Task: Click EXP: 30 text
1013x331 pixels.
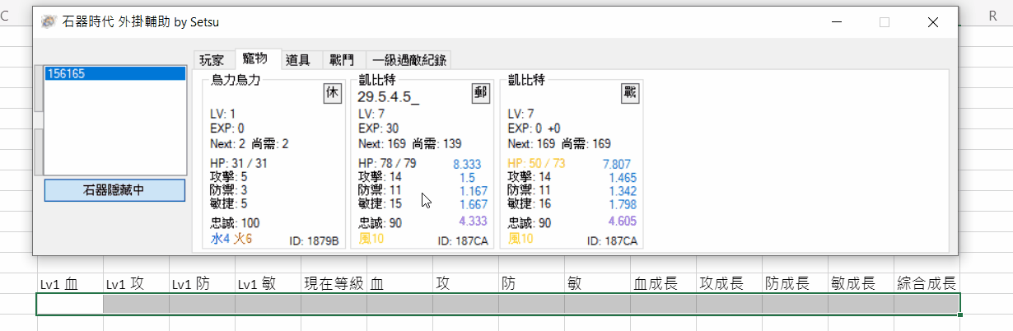Action: (x=379, y=128)
